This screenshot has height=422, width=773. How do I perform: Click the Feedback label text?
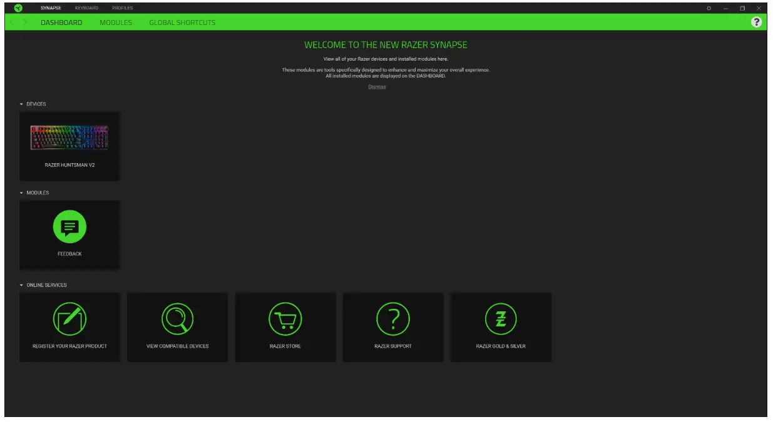click(69, 254)
